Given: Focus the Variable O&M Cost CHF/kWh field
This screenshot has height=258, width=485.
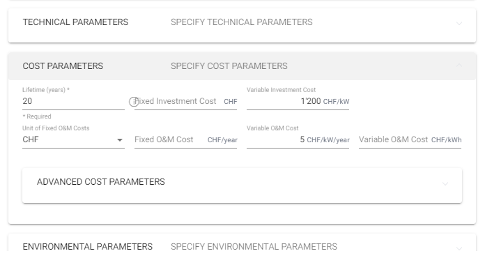Looking at the screenshot, I should pos(410,139).
